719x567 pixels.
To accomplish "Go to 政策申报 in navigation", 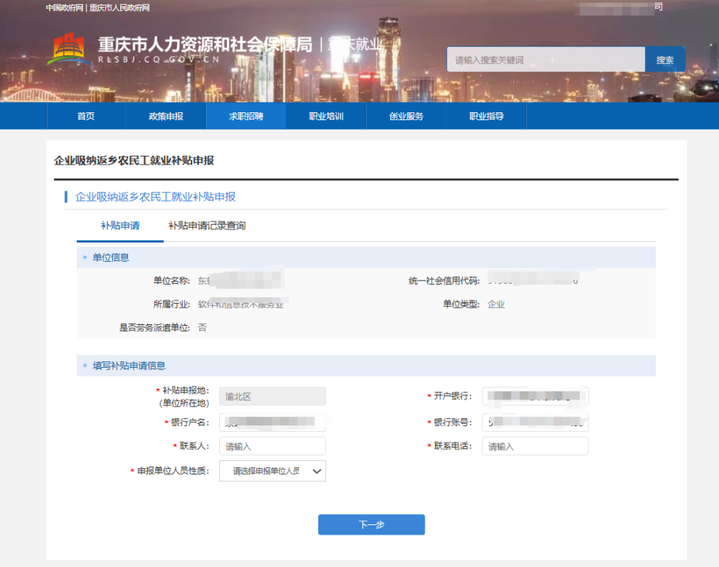I will [165, 116].
